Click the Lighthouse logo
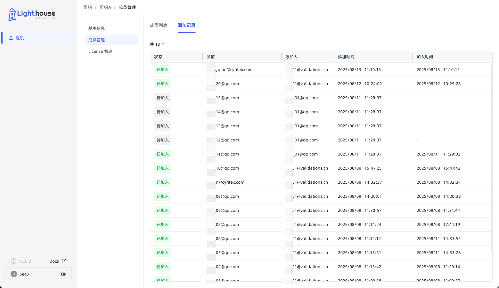Image resolution: width=499 pixels, height=288 pixels. (32, 14)
